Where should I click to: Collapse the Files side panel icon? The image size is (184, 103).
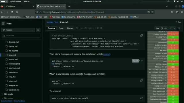pyautogui.click(x=3, y=23)
